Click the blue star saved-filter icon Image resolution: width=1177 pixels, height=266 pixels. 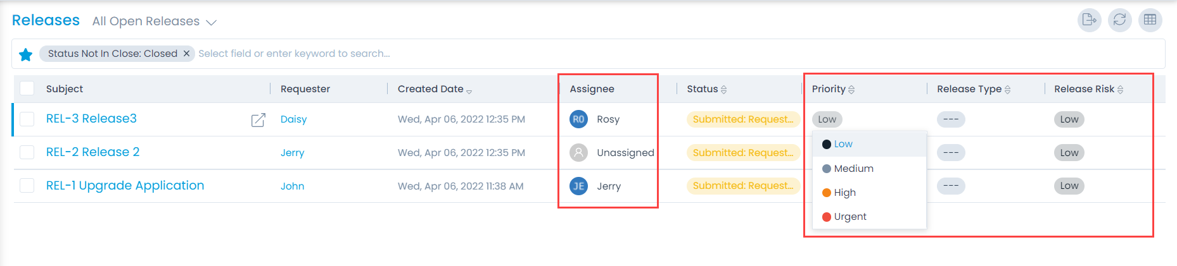[26, 54]
